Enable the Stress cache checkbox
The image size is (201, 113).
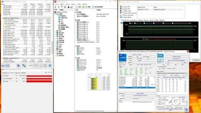123,11
